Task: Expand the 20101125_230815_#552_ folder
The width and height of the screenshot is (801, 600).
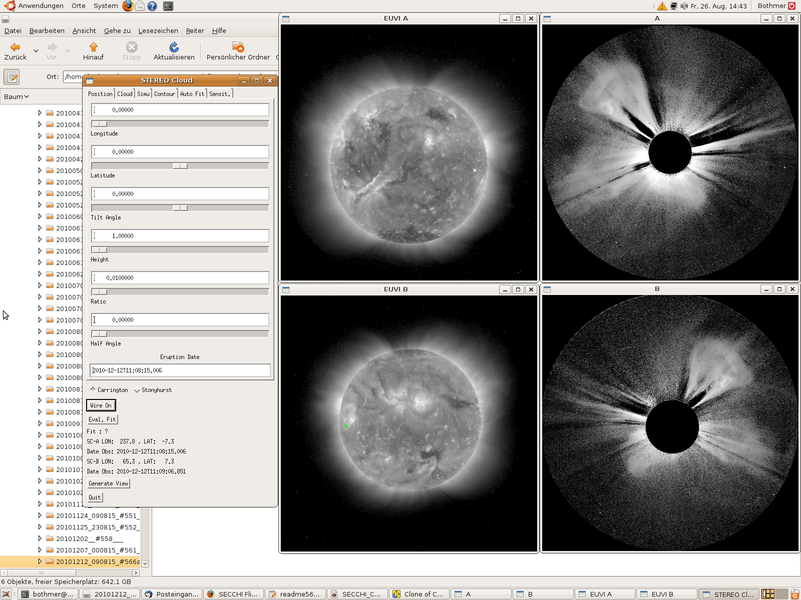Action: 40,527
